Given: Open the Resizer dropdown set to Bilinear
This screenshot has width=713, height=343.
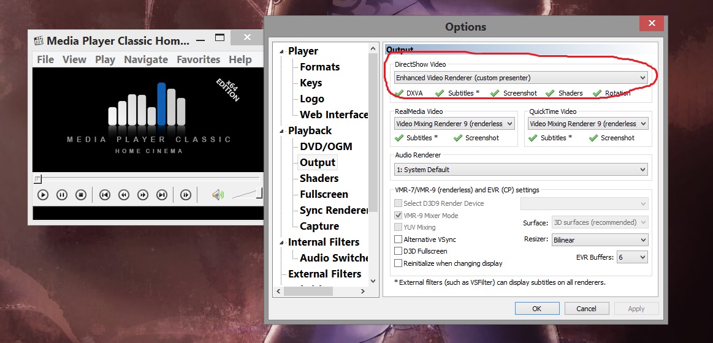Looking at the screenshot, I should point(600,240).
